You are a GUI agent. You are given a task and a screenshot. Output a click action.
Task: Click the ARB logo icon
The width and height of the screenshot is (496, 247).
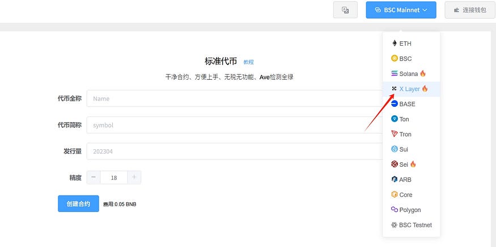coord(394,180)
